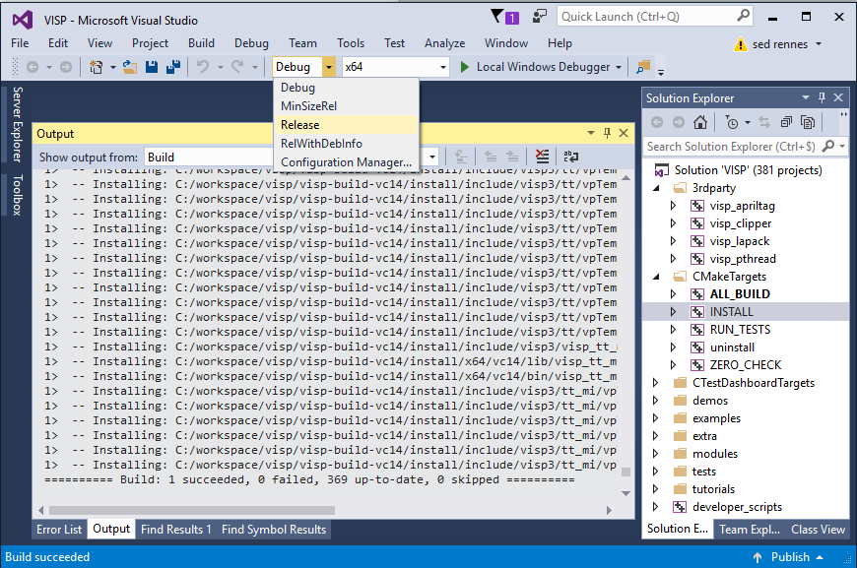Viewport: 857px width, 568px height.
Task: Click the Open File folder icon
Action: (x=131, y=67)
